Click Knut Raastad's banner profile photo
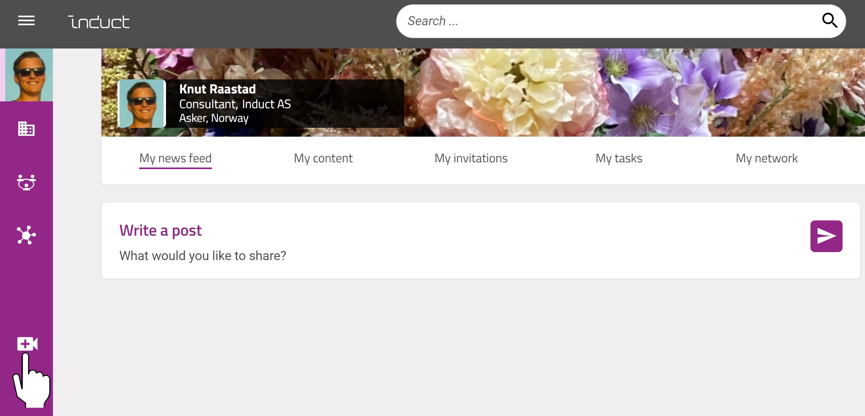 tap(142, 103)
